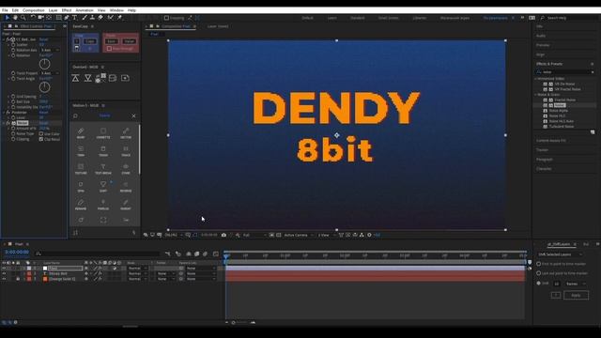Hide the top layer via eye icon
This screenshot has width=601, height=338.
click(x=4, y=269)
